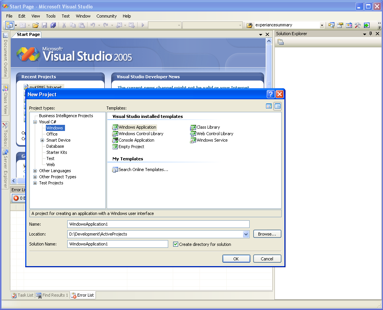Select the Console Application template

[x=133, y=140]
